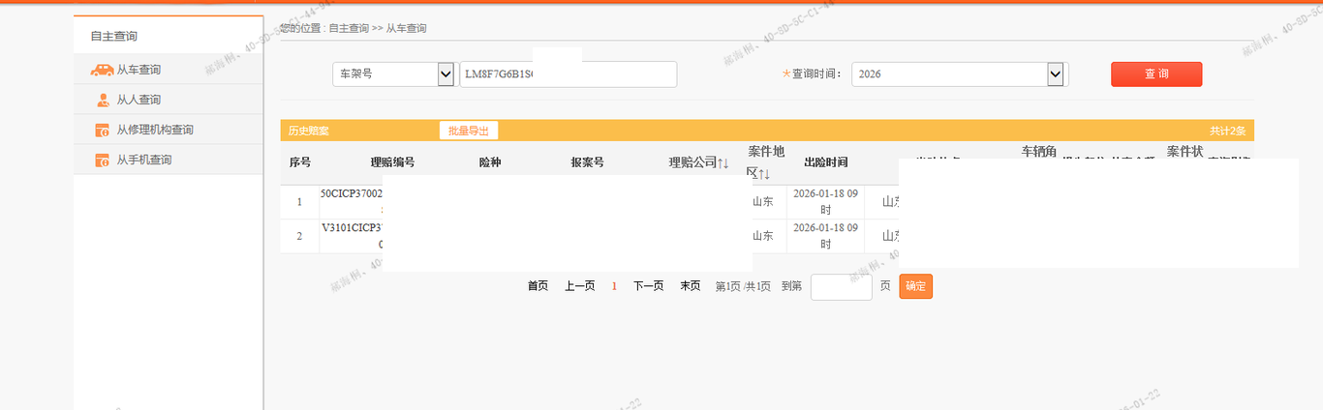The height and width of the screenshot is (410, 1323).
Task: Click the 批量导出 button
Action: click(468, 131)
